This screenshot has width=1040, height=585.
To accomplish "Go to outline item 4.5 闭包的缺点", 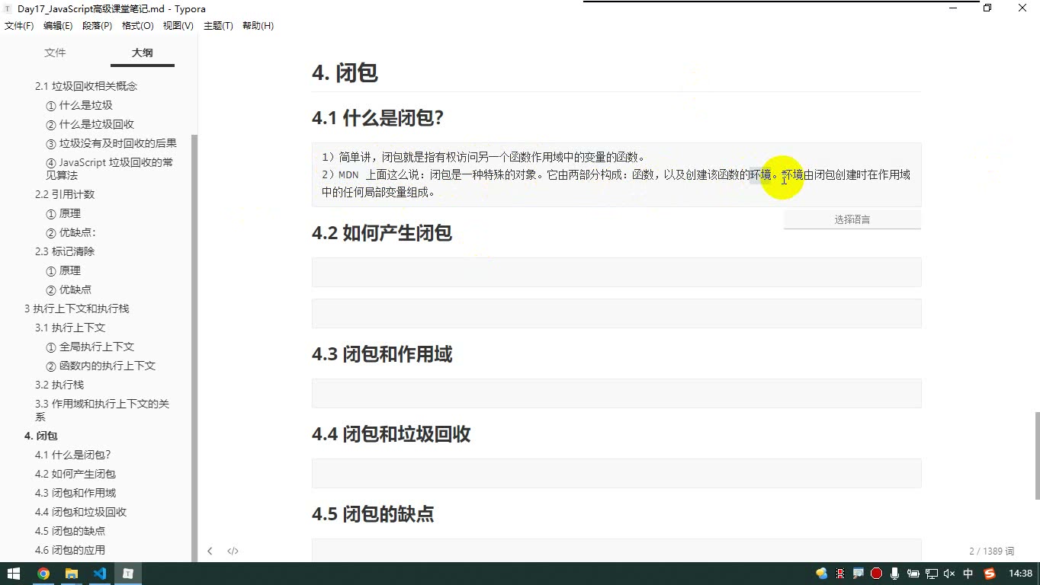I will point(70,531).
